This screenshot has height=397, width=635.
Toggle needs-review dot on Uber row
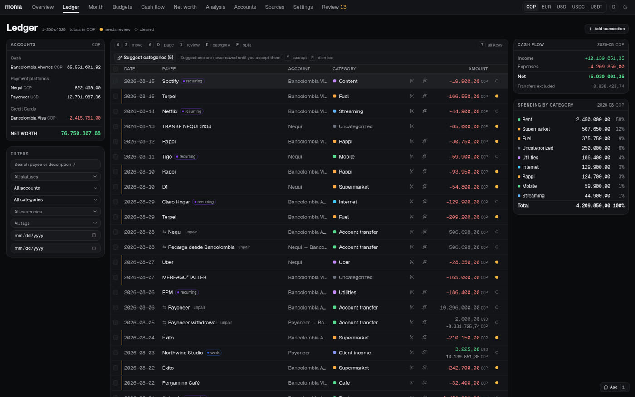click(x=497, y=262)
